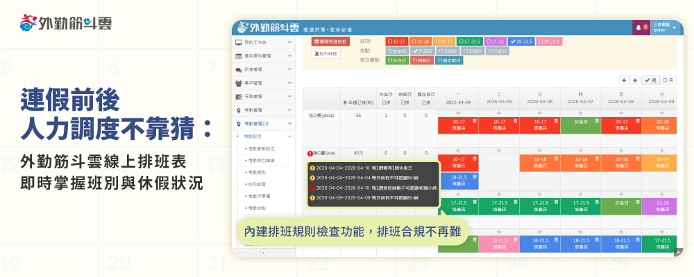Toggle the 10-19 shift type filter
694x277 pixels.
444,41
